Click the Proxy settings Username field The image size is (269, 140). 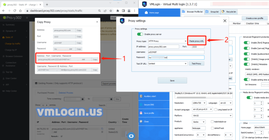click(x=176, y=52)
